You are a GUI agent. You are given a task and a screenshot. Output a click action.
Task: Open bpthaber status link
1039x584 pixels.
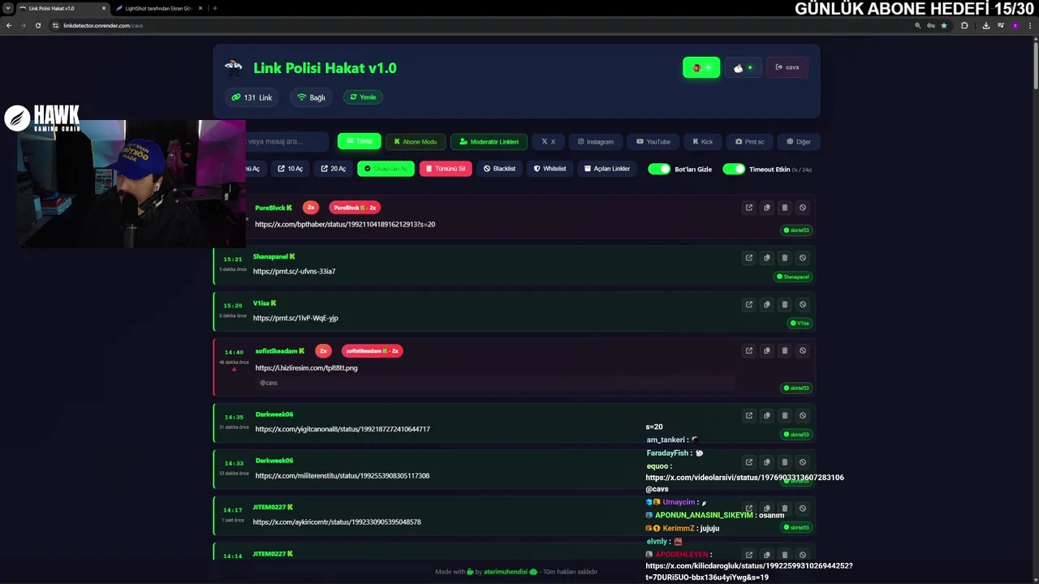345,224
